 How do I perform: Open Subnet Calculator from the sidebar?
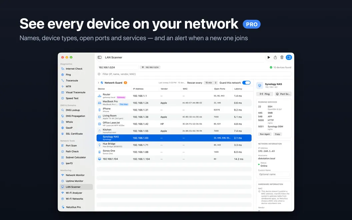click(x=76, y=157)
